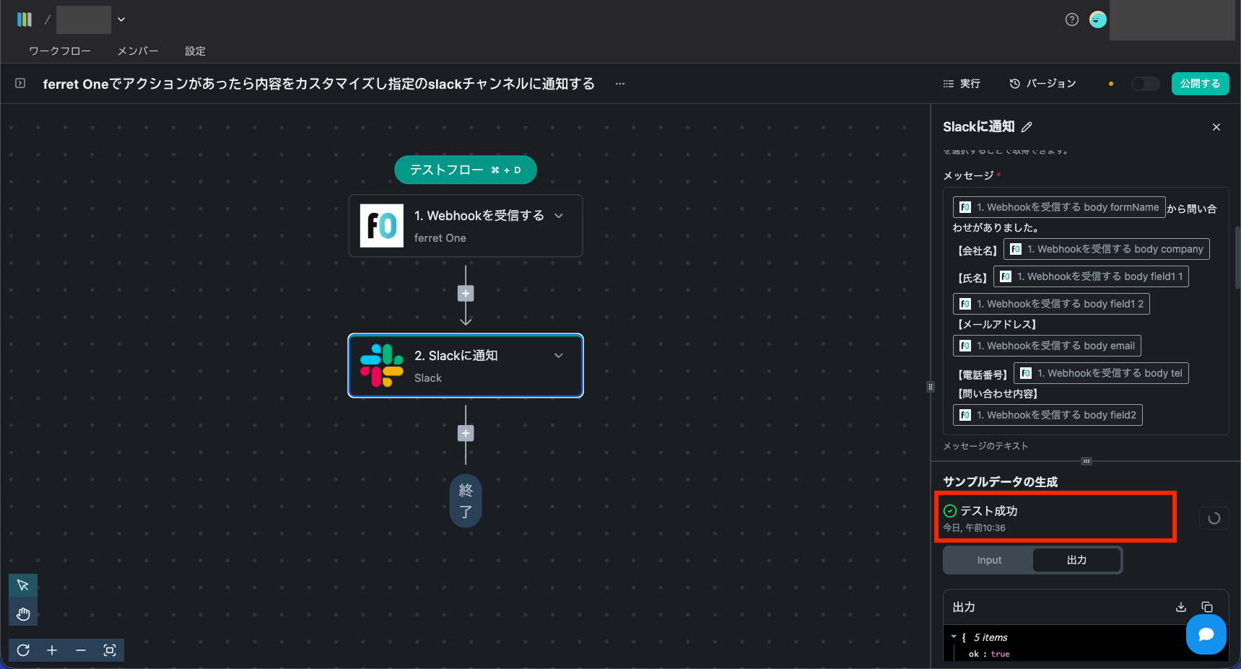
Task: Click the ferret One node icon
Action: click(x=382, y=226)
